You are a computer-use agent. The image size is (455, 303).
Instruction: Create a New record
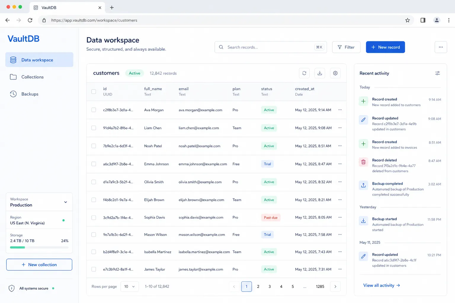tap(385, 47)
